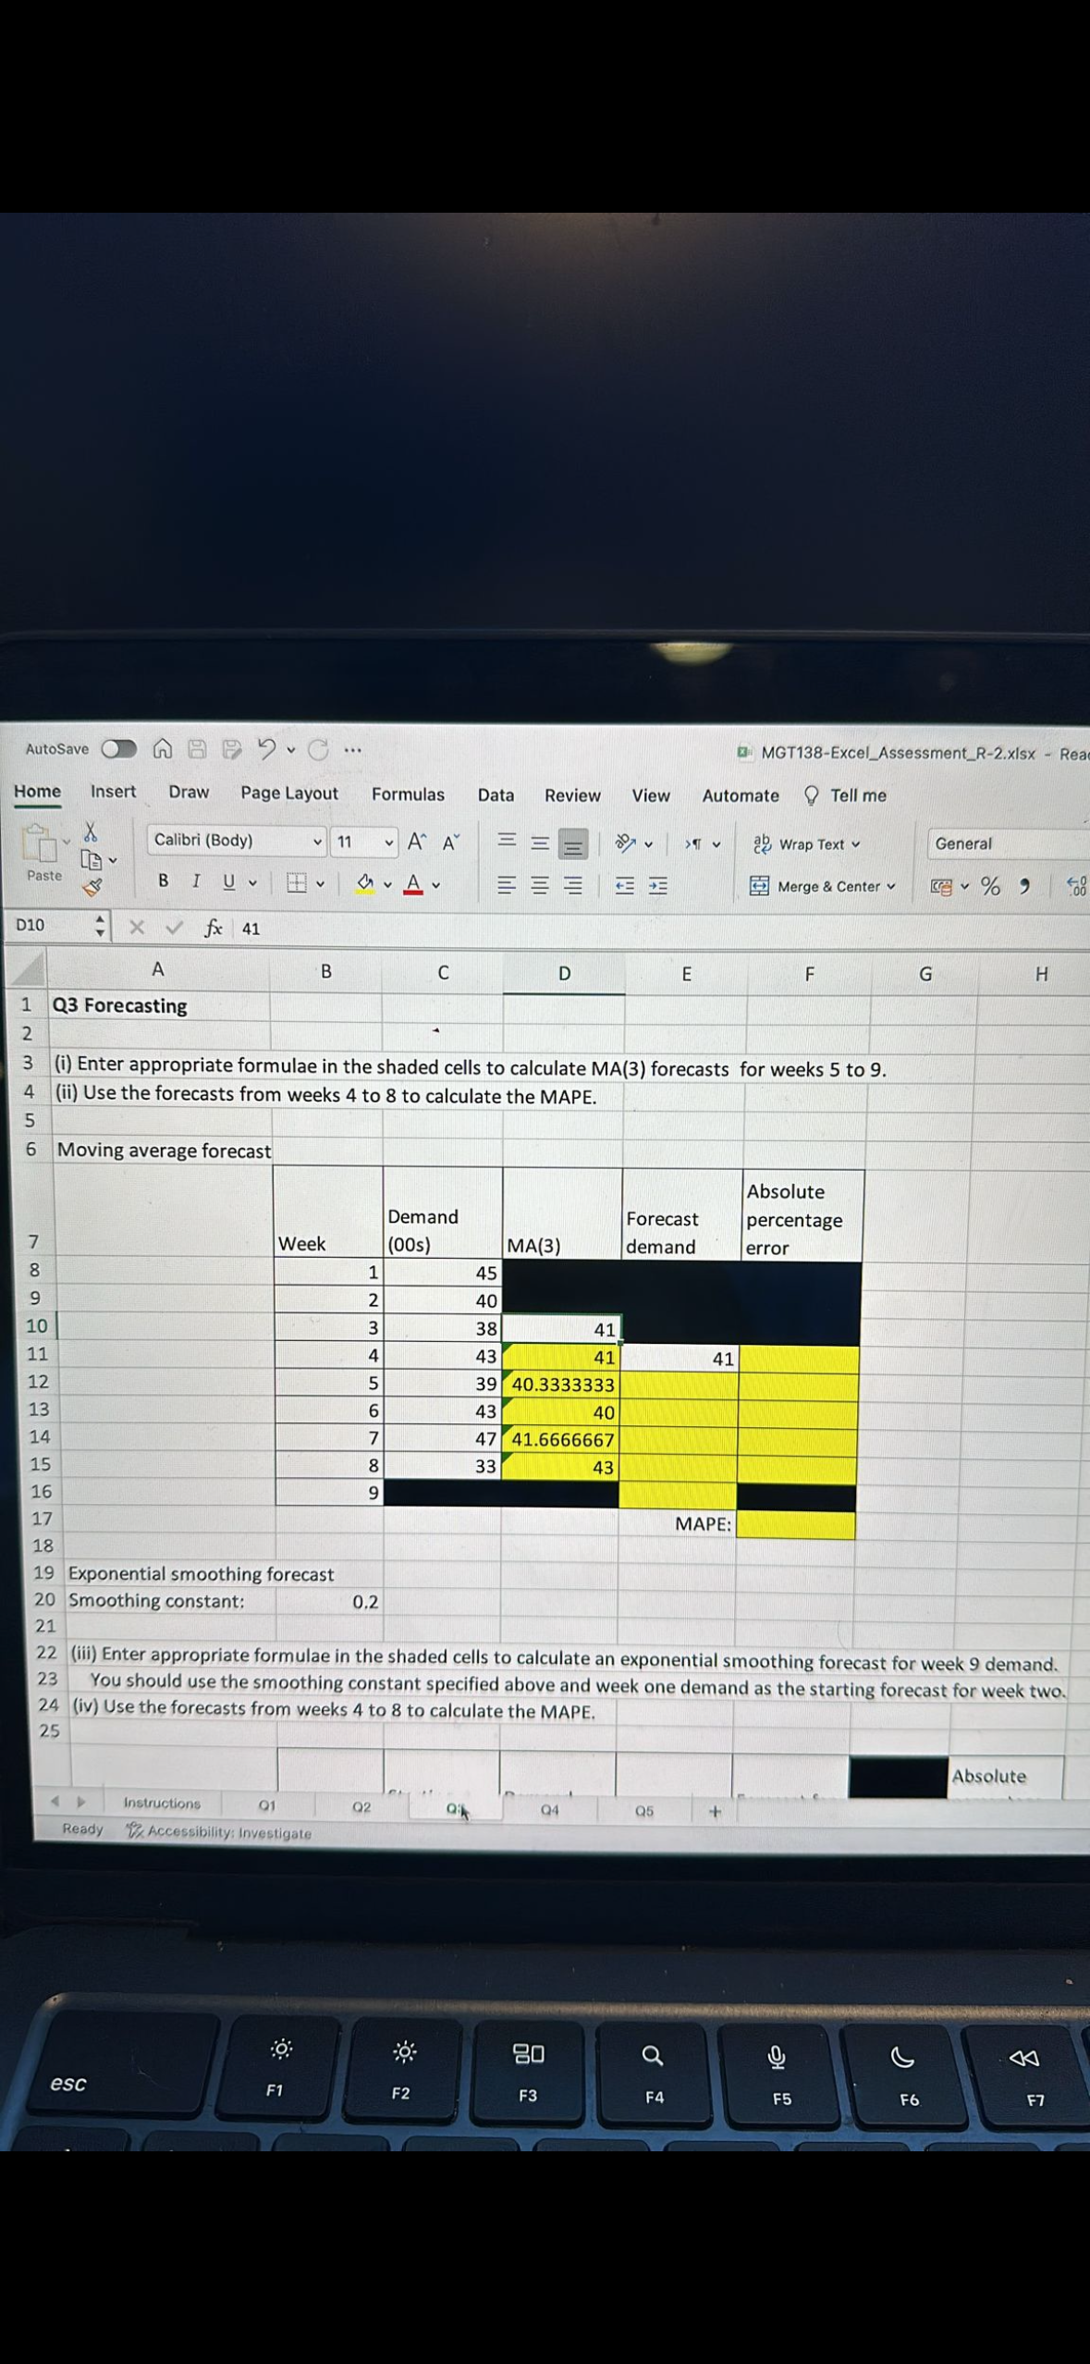
Task: Apply the Comma Style icon
Action: (1024, 886)
